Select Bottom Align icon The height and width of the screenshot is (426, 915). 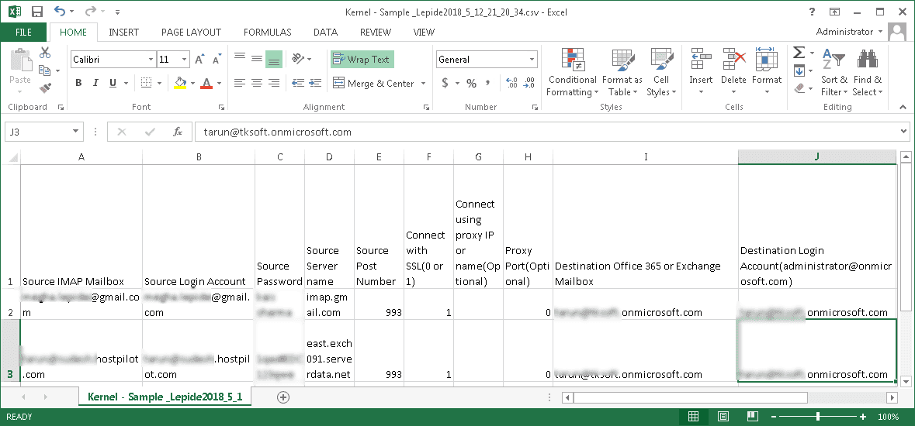pos(274,59)
